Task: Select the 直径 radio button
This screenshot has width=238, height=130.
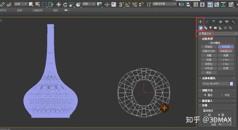Action: 205,95
